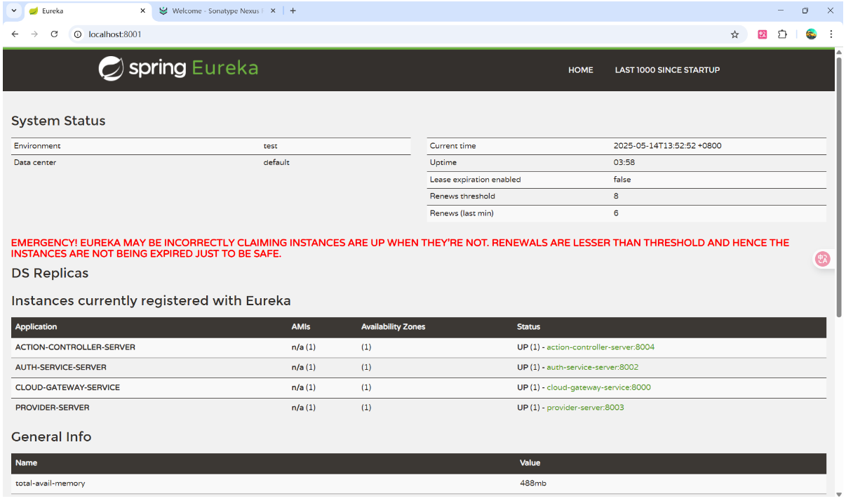Click the red EMERGENCY warning message

[401, 248]
